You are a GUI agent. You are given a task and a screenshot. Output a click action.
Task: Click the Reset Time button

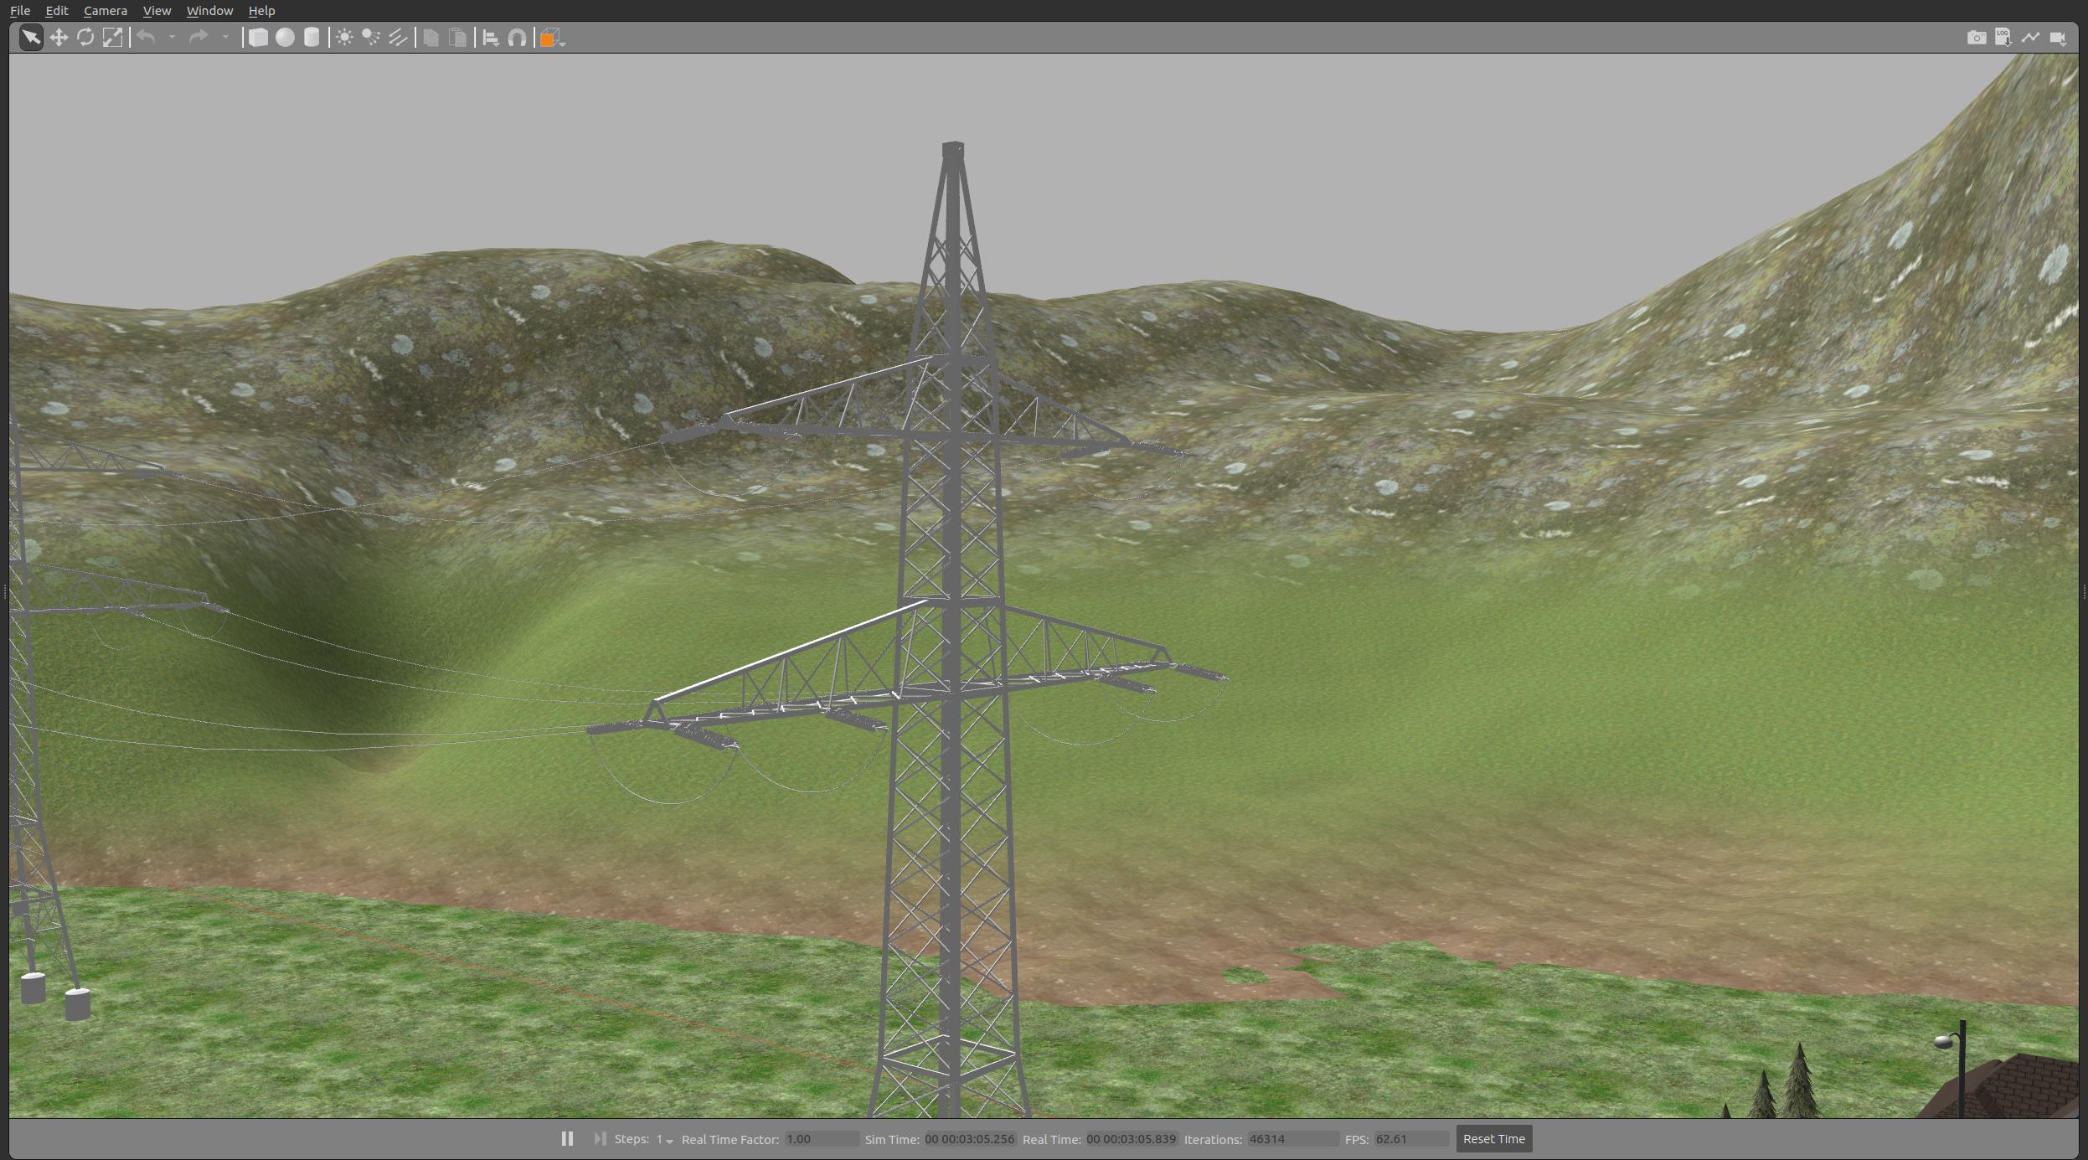coord(1494,1139)
